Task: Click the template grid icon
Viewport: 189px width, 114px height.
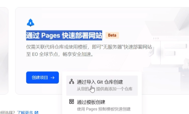Action: coord(72,102)
